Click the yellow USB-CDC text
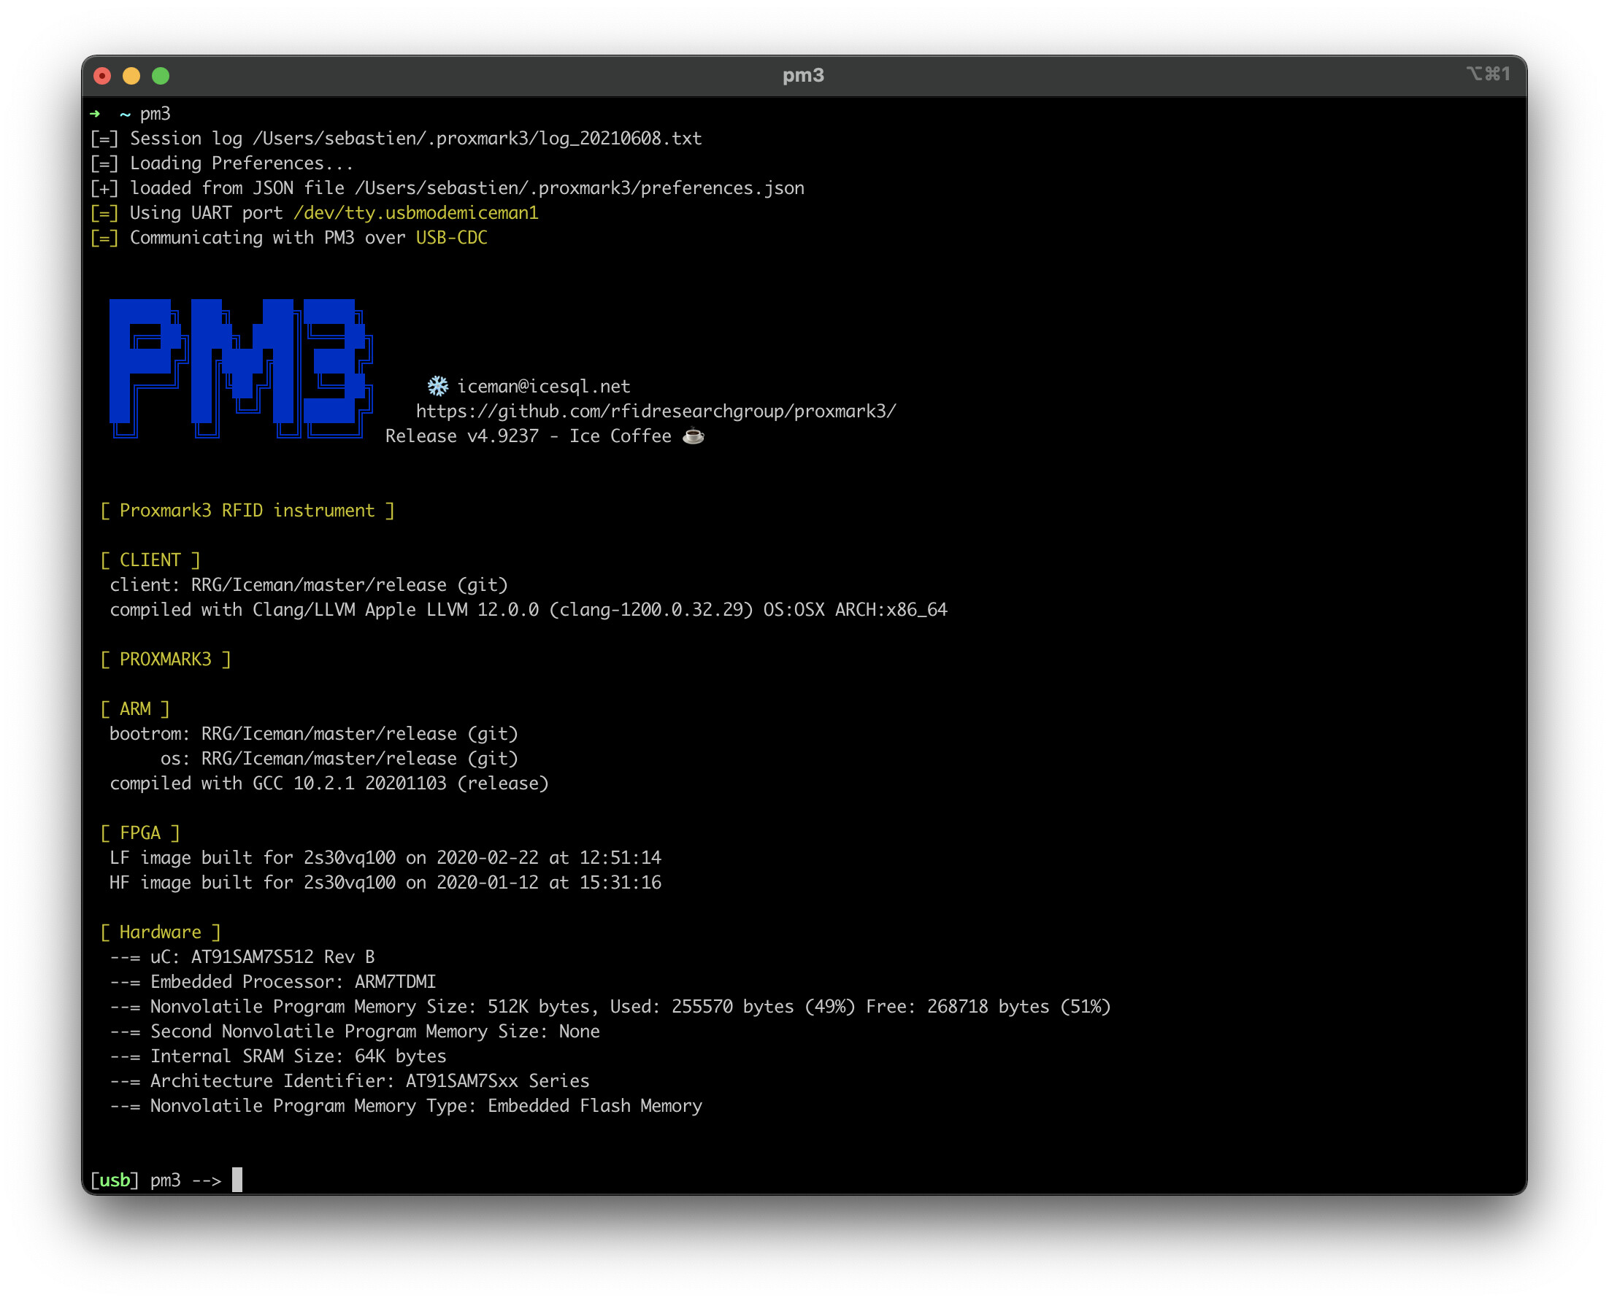Viewport: 1609px width, 1303px height. pyautogui.click(x=451, y=238)
